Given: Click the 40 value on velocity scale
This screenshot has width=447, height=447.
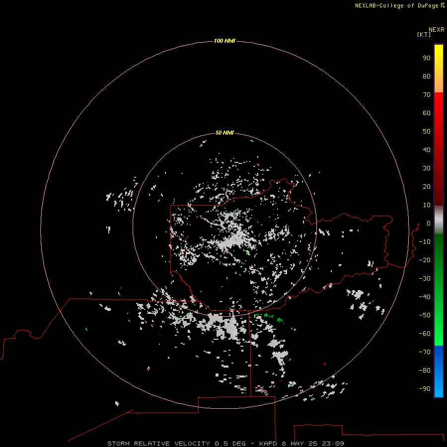Looking at the screenshot, I should point(427,149).
